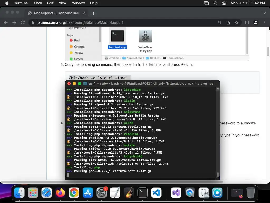Share this page from address bar

coord(228,22)
